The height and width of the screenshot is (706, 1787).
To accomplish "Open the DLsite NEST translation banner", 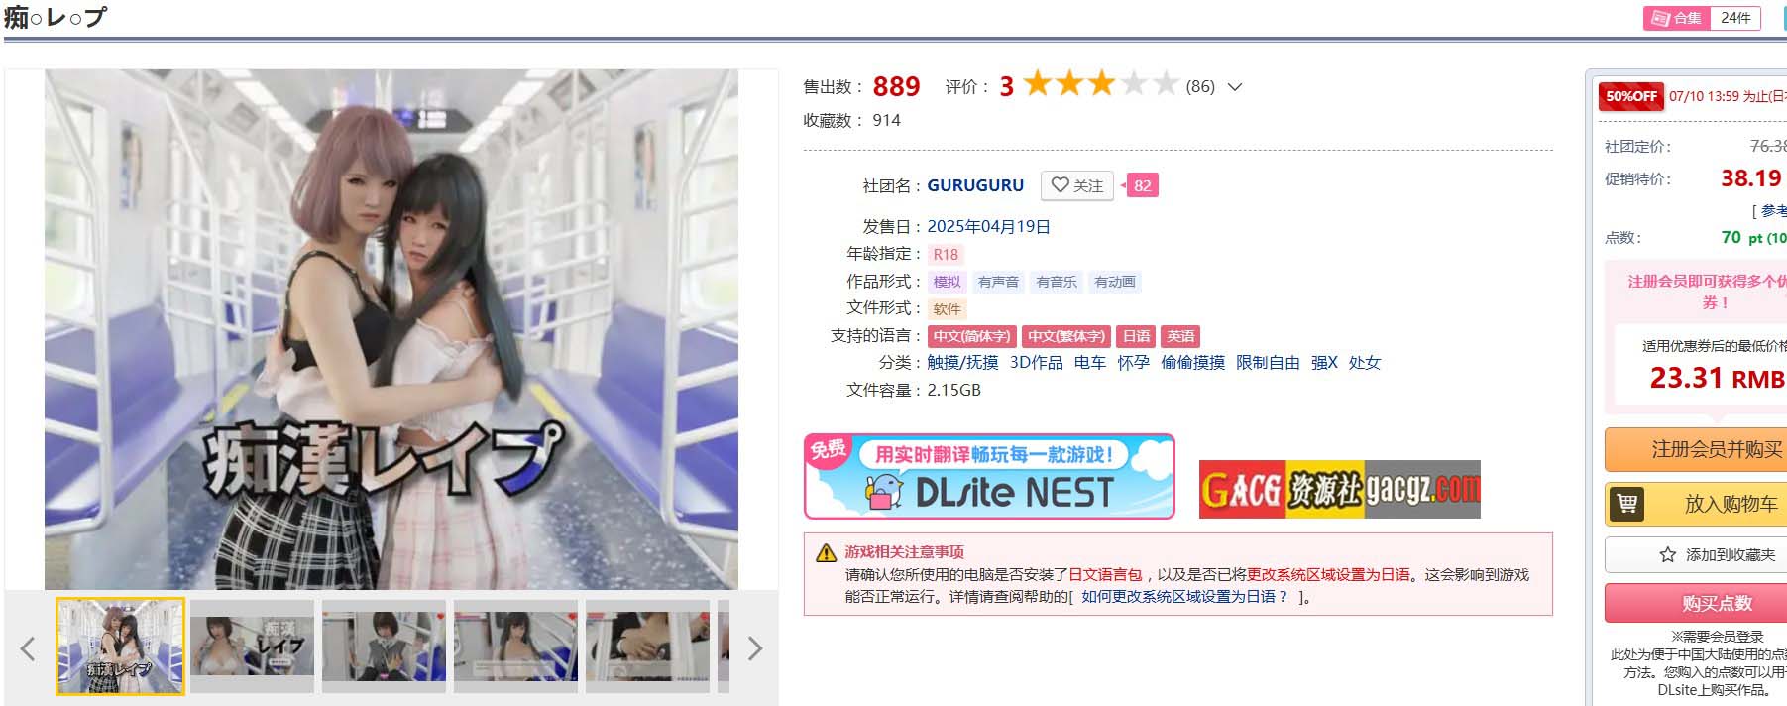I will point(989,477).
